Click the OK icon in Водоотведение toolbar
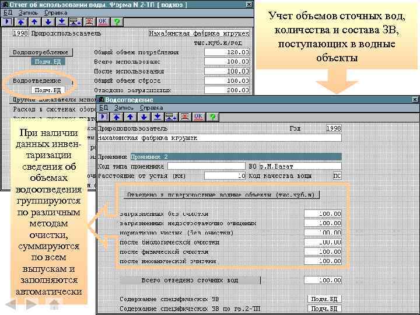Viewport: 420px width, 315px height. coord(198,117)
